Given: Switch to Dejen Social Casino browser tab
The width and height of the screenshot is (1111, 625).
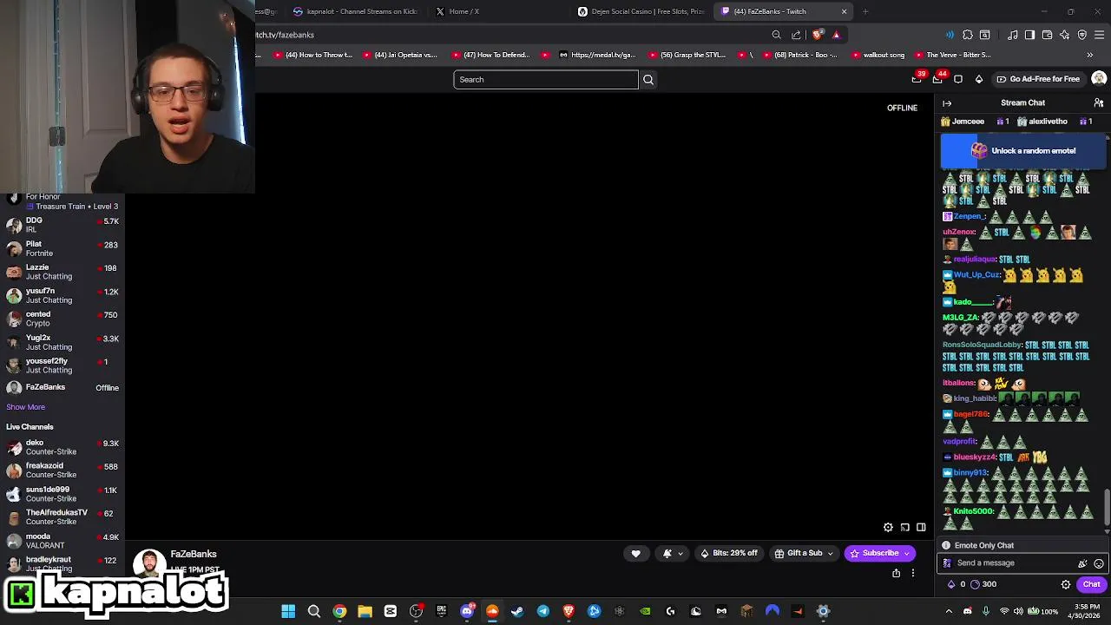Looking at the screenshot, I should pos(641,11).
